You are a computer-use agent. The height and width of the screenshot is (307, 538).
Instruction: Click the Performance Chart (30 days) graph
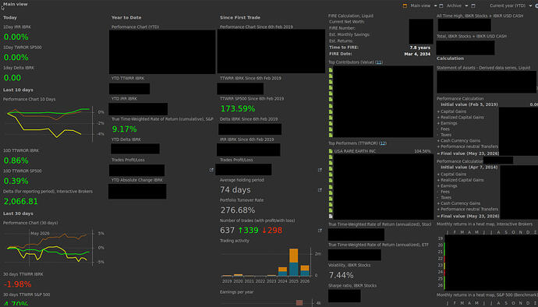55,248
